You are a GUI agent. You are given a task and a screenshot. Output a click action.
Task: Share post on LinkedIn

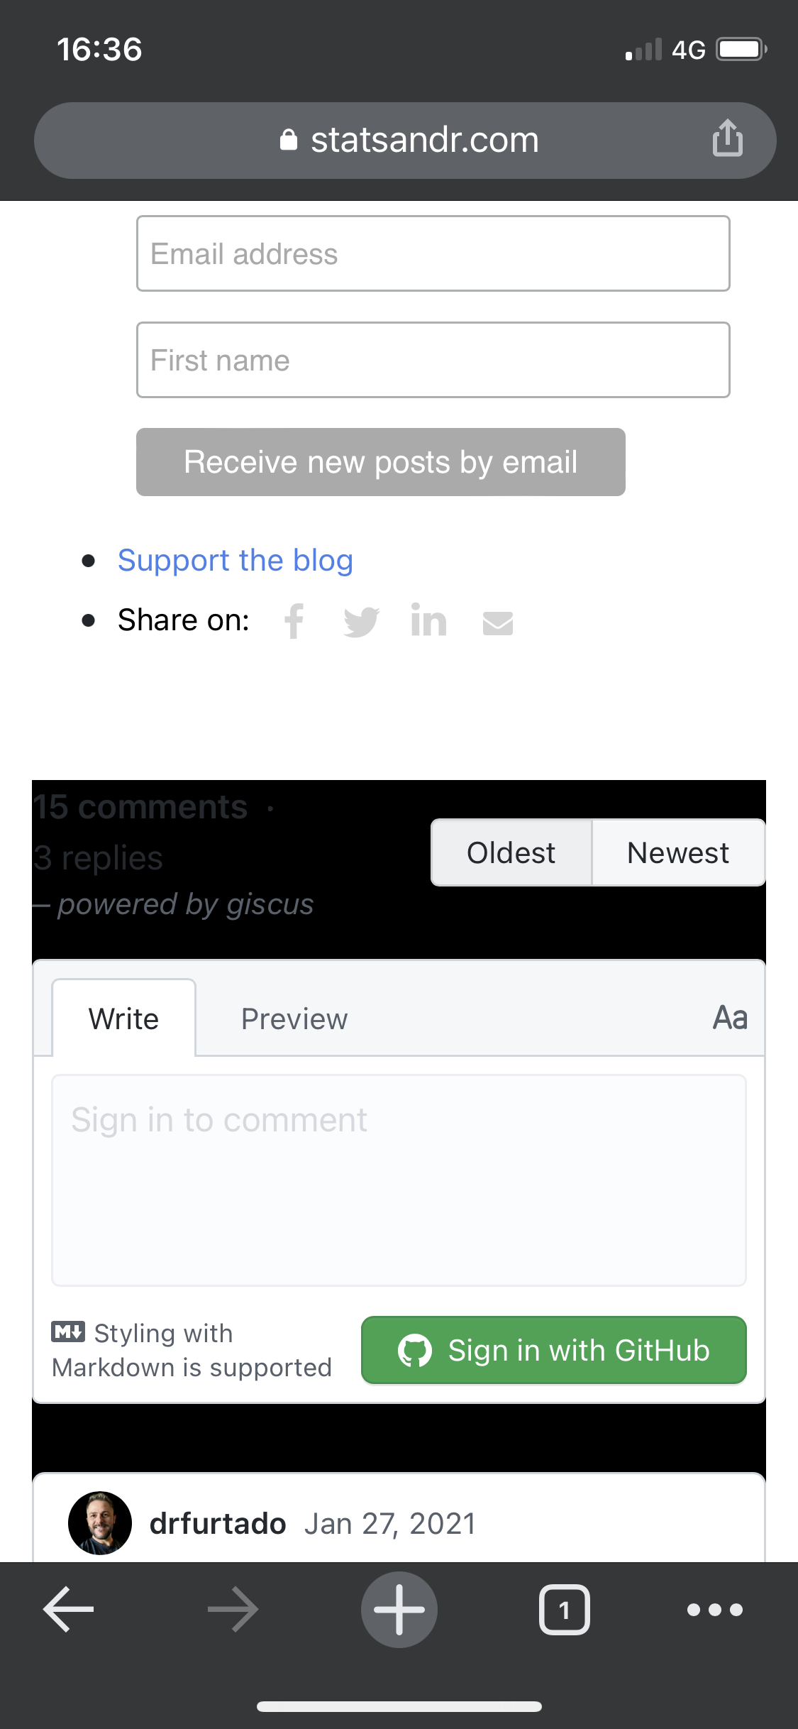428,620
